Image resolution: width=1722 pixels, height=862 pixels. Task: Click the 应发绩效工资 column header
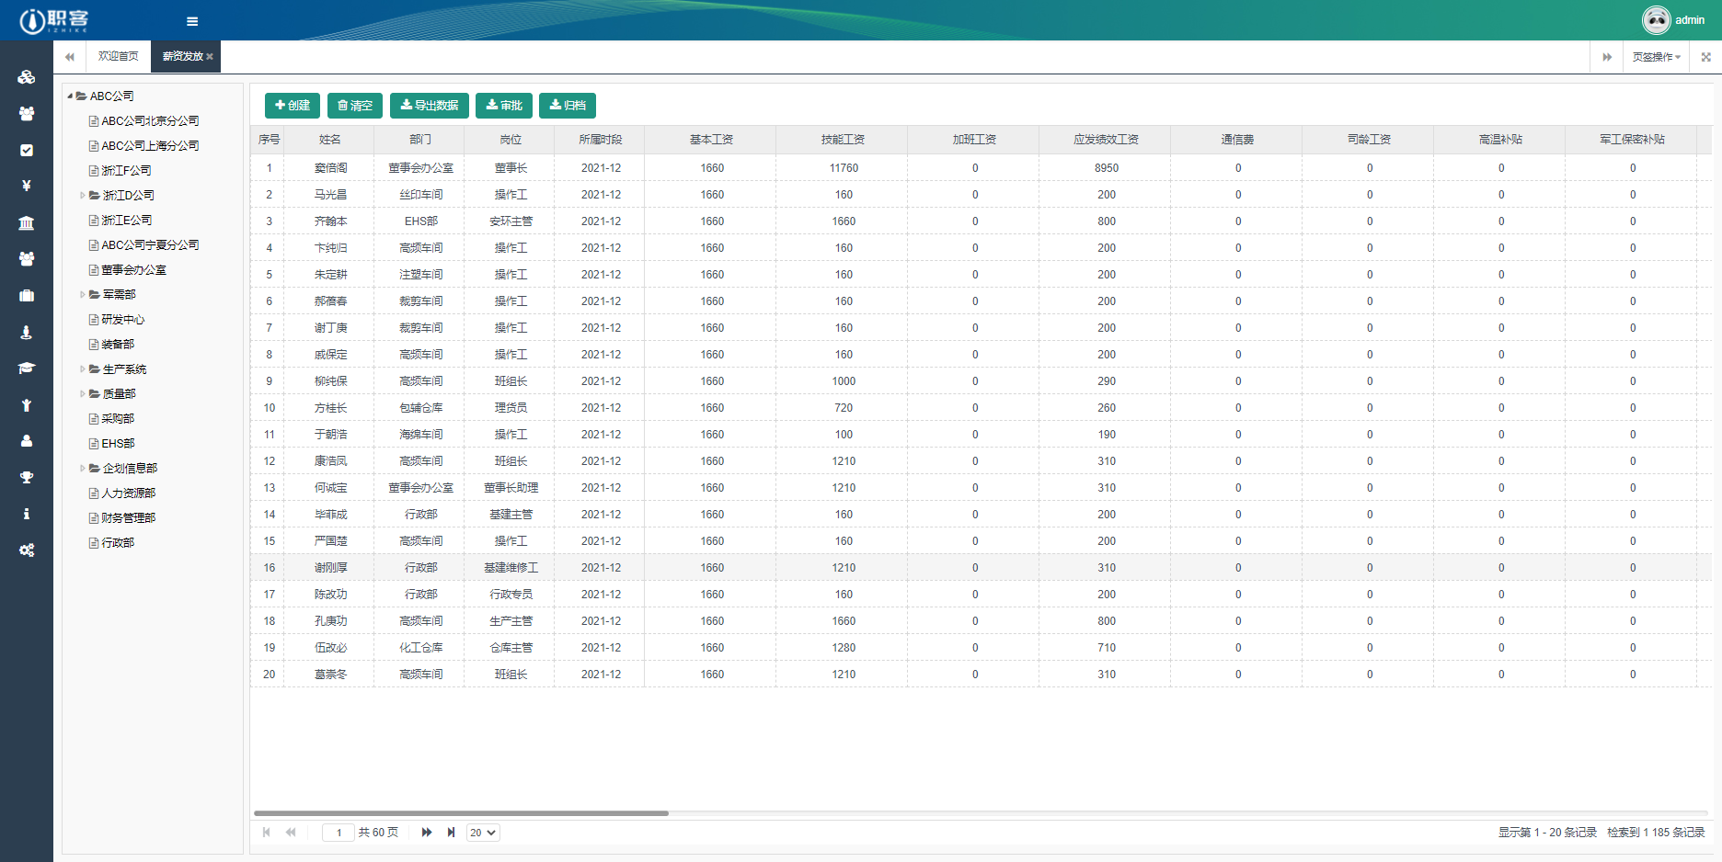click(1106, 140)
